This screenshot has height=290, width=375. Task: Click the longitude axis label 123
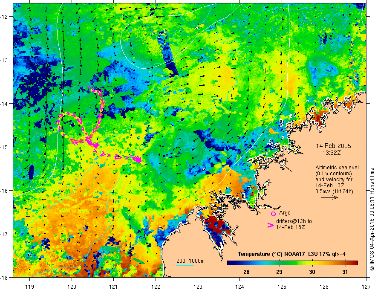(198, 287)
